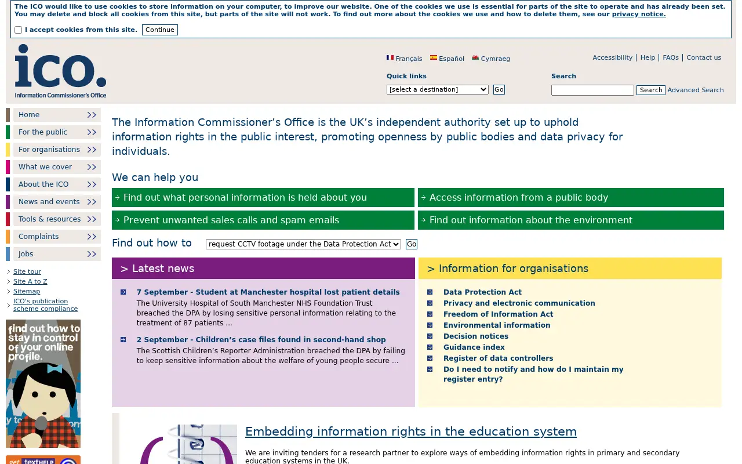Click the Jobs double-arrow icon
The image size is (742, 464).
click(x=92, y=254)
